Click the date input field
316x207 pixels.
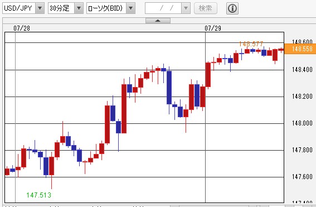pos(163,8)
